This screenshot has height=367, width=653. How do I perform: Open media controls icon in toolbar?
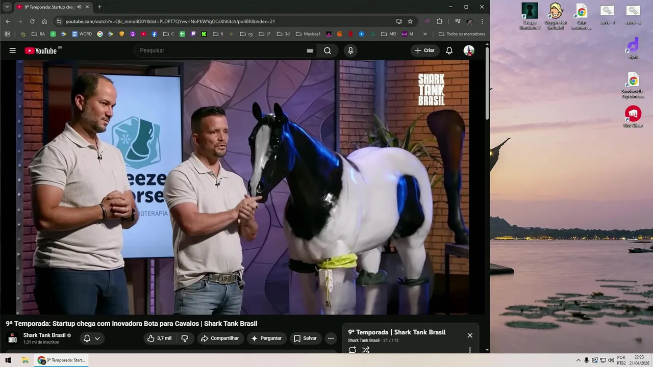pyautogui.click(x=458, y=21)
